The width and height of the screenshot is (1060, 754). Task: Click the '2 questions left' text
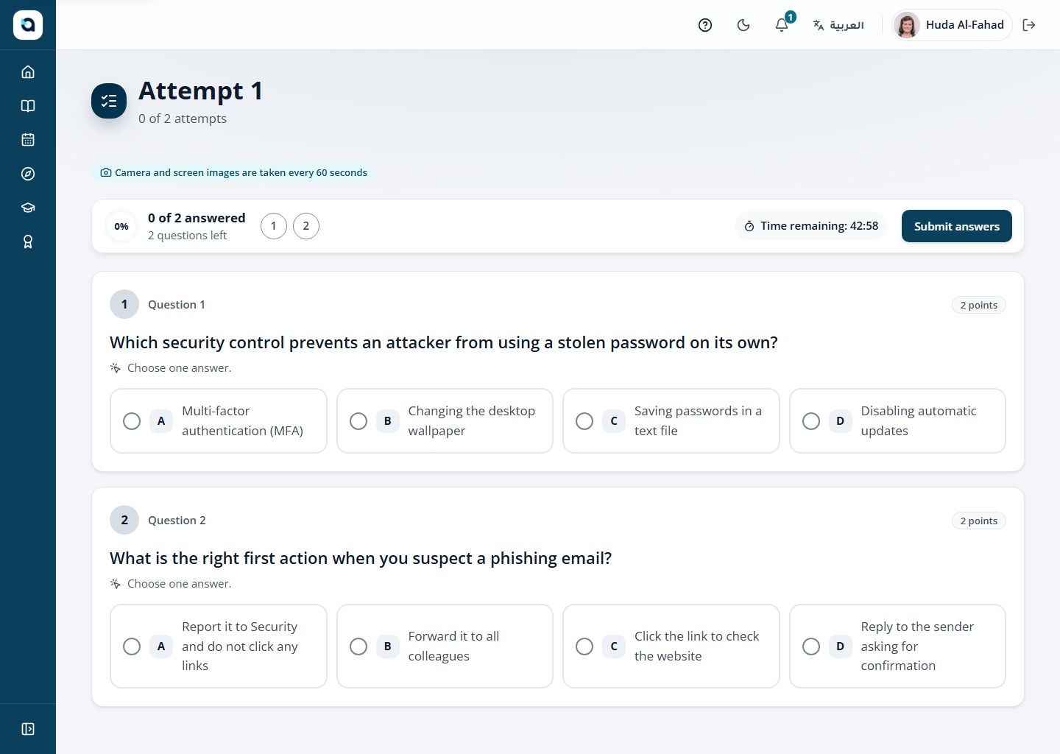tap(187, 236)
